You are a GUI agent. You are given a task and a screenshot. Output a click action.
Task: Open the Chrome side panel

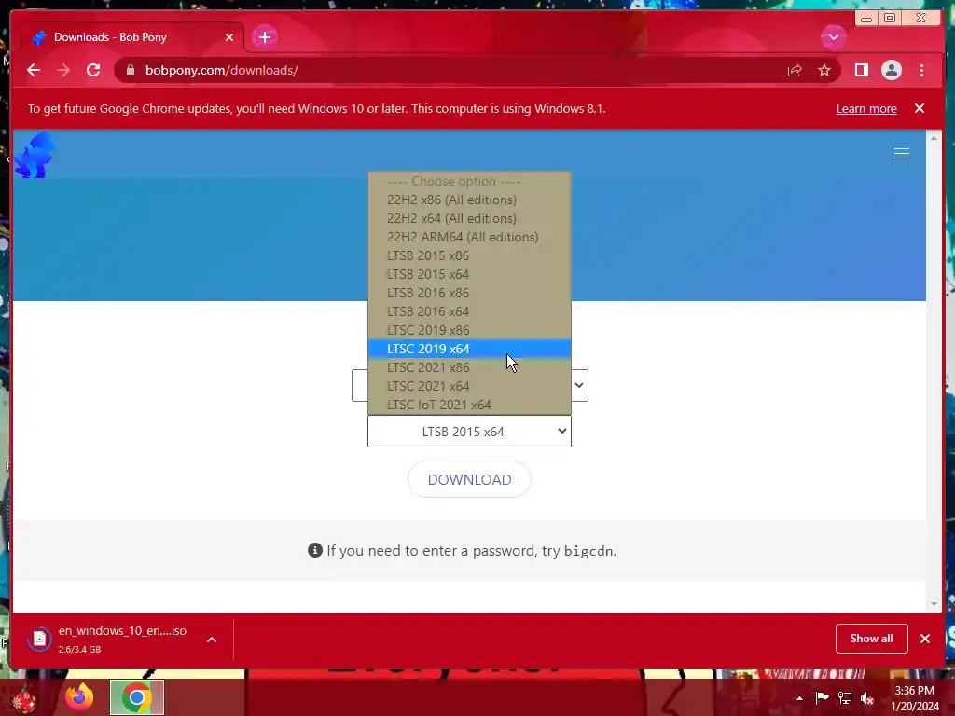coord(861,70)
